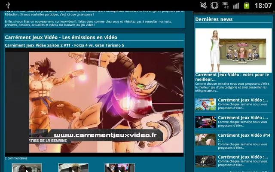The width and height of the screenshot is (275, 172).
Task: Tap the battery charging icon
Action: tap(247, 6)
